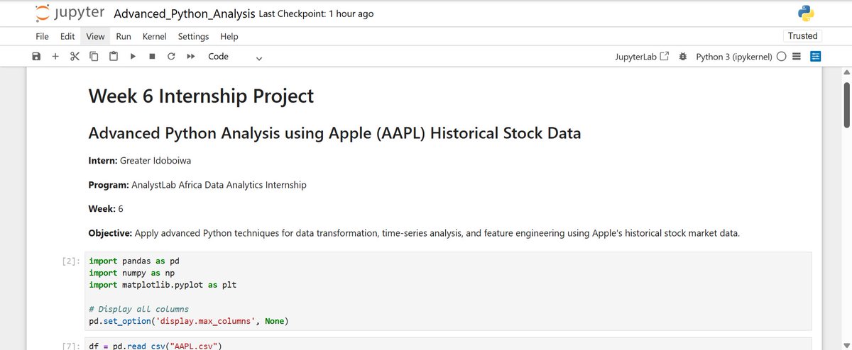Click the Objective paragraph text
This screenshot has height=350, width=852.
pos(414,232)
